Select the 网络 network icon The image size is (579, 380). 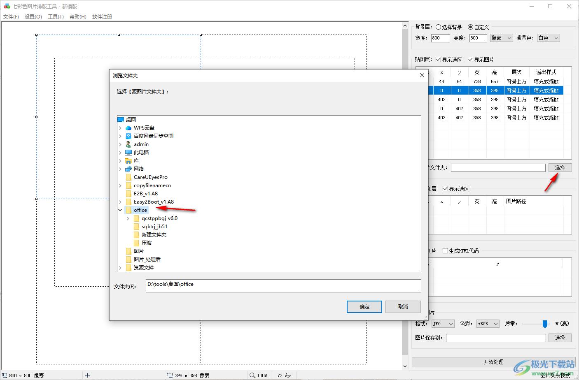pyautogui.click(x=128, y=169)
